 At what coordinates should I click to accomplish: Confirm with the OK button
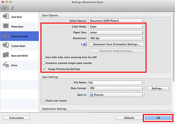158,118
